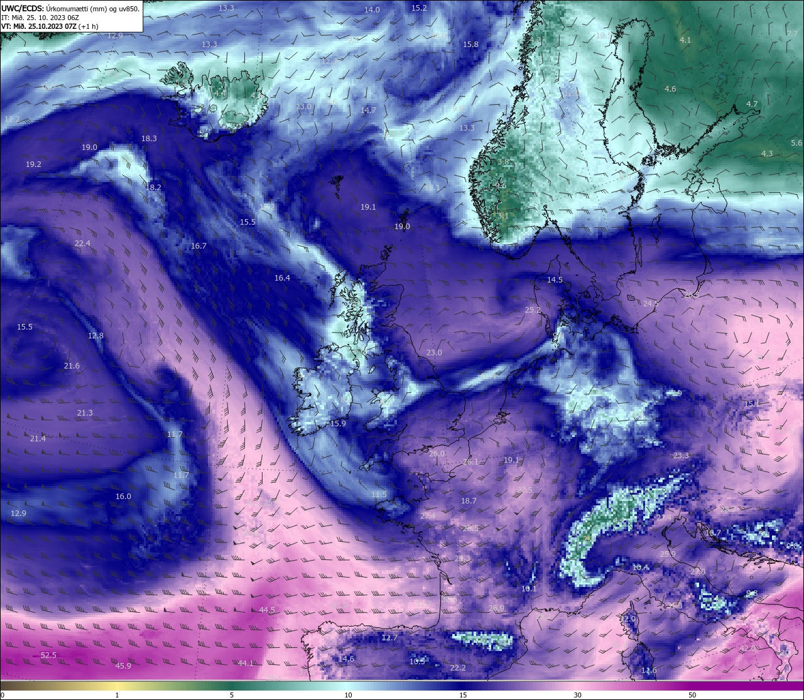Click the 16.7 value label
The image size is (804, 700).
(x=198, y=245)
